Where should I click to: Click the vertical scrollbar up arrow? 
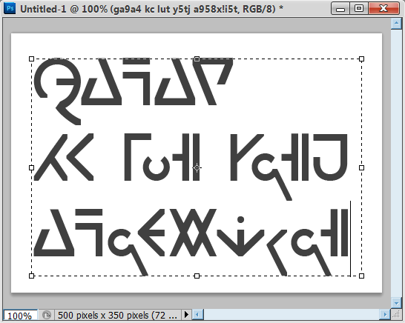click(x=396, y=24)
